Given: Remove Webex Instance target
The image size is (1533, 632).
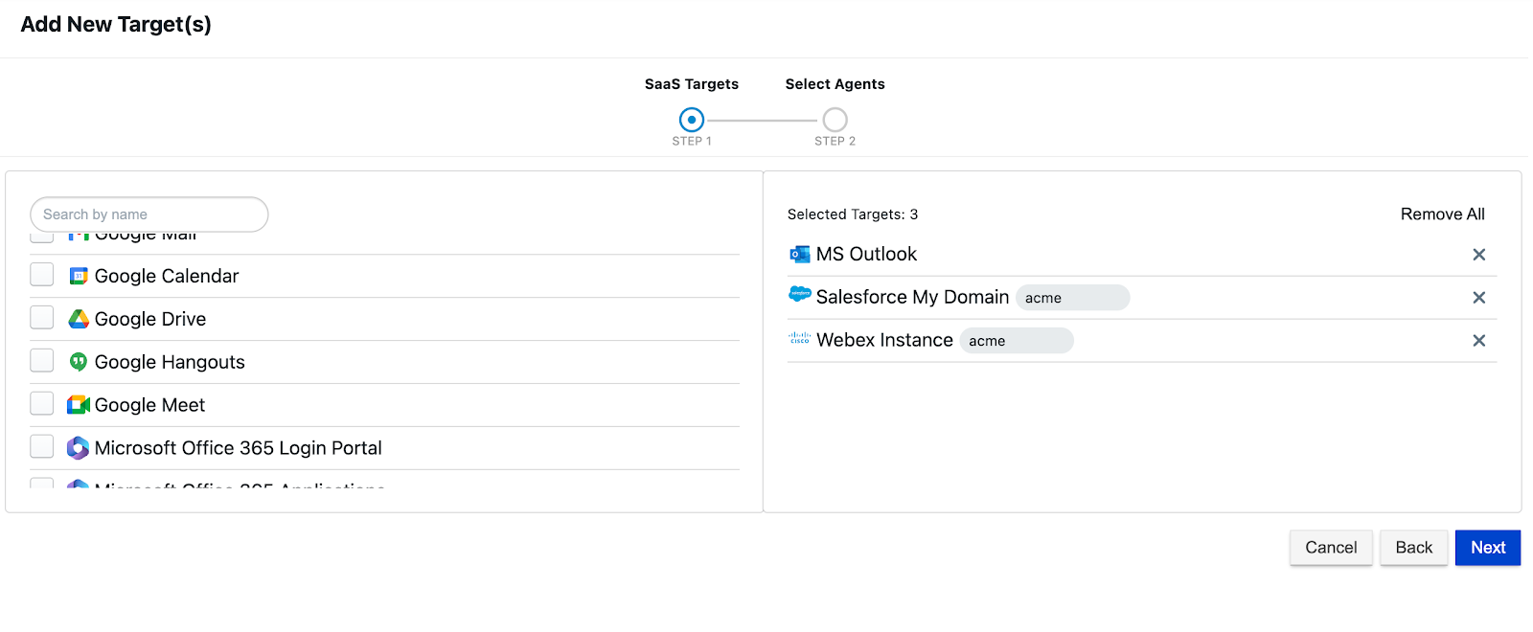Looking at the screenshot, I should pyautogui.click(x=1479, y=341).
